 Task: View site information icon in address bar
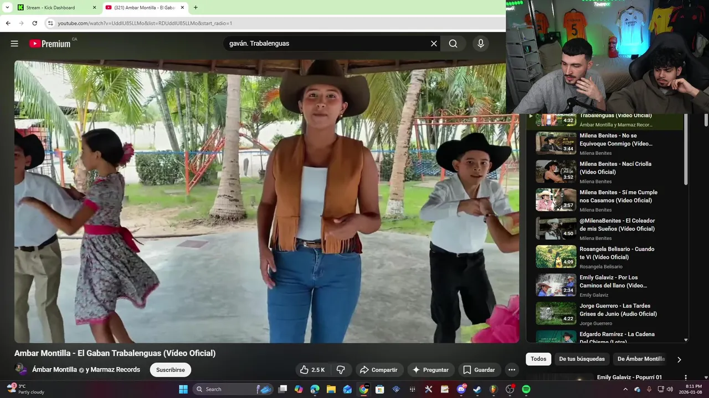pyautogui.click(x=50, y=23)
